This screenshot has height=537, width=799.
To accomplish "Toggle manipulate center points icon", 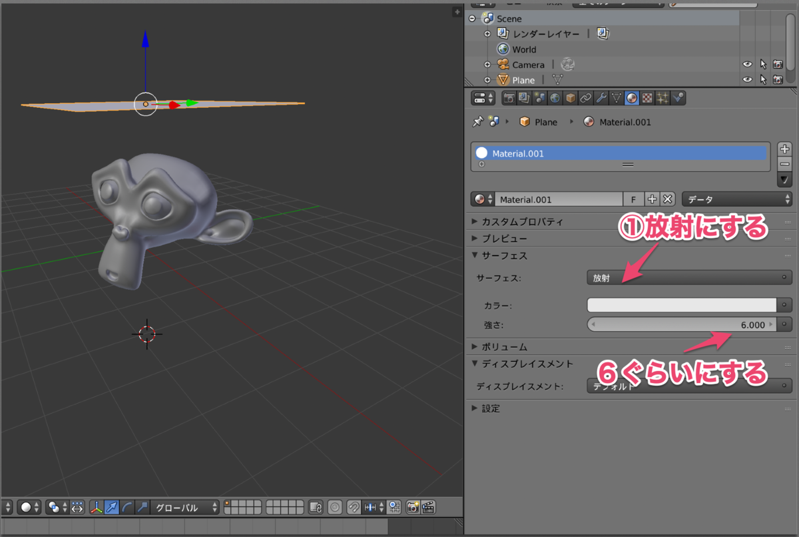I will tap(78, 507).
